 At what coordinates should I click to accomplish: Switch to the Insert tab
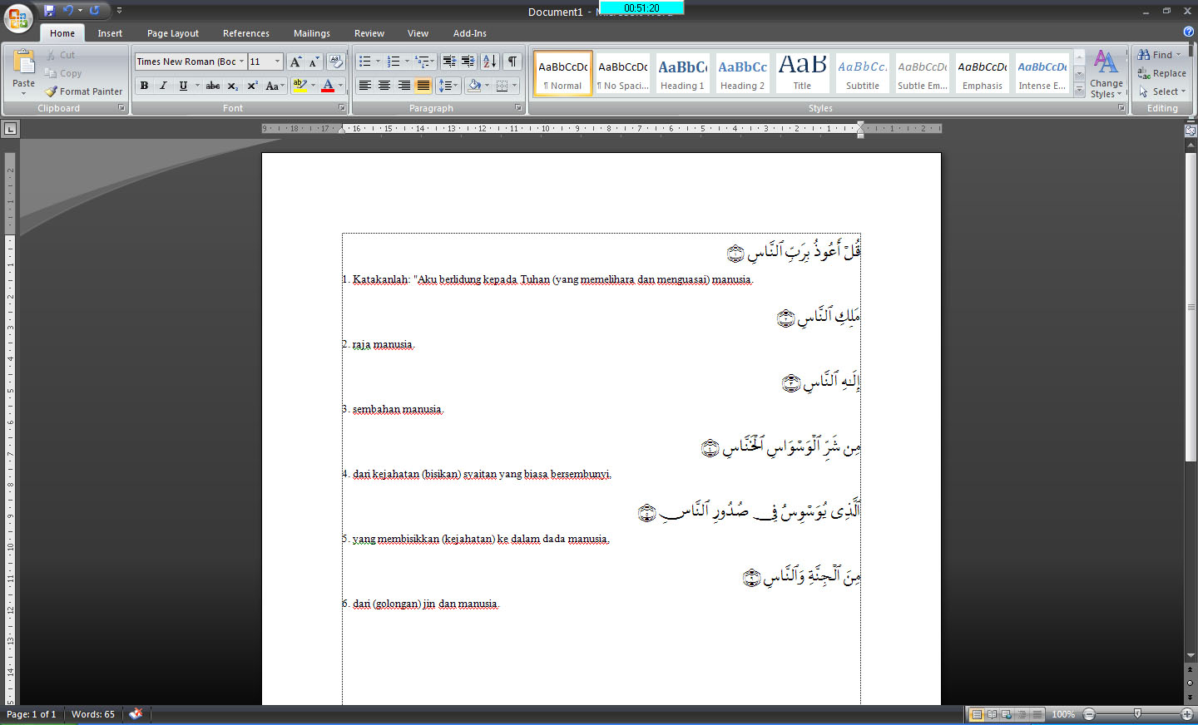[110, 33]
